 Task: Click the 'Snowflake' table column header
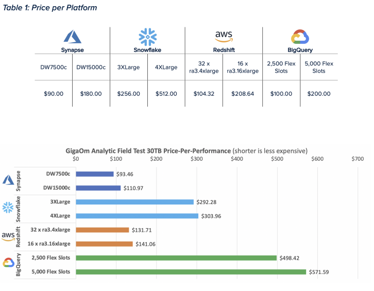pos(147,50)
